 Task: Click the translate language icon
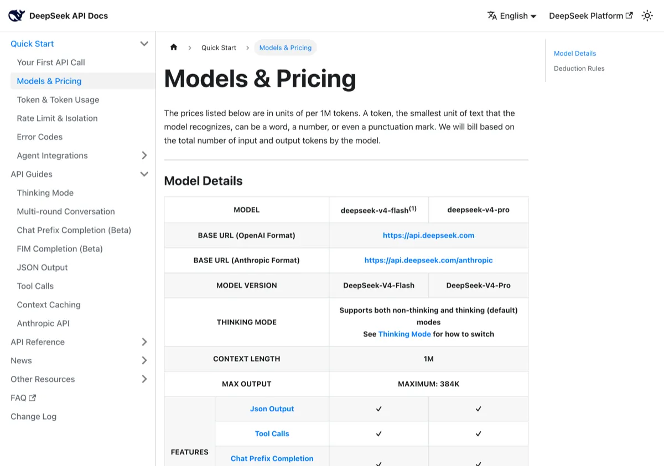click(492, 15)
